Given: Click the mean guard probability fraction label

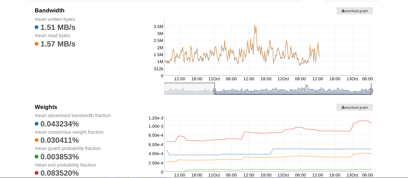Looking at the screenshot, I should pos(68,148).
